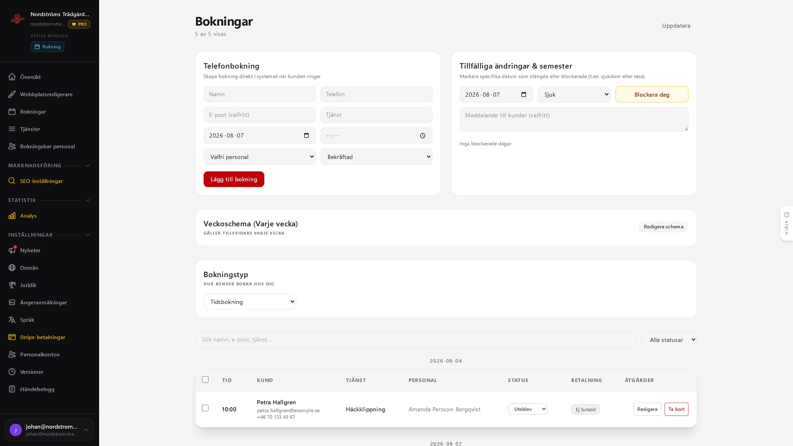
Task: Open the Alla statusar filter dropdown
Action: point(669,340)
